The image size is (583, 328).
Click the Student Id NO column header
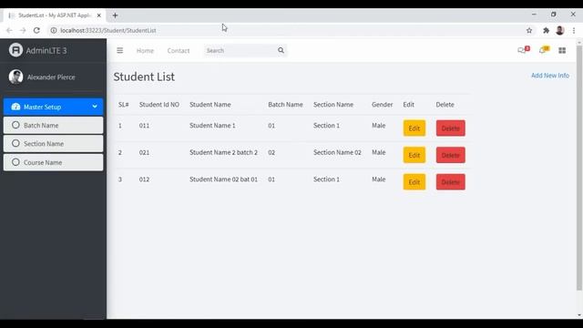(159, 105)
